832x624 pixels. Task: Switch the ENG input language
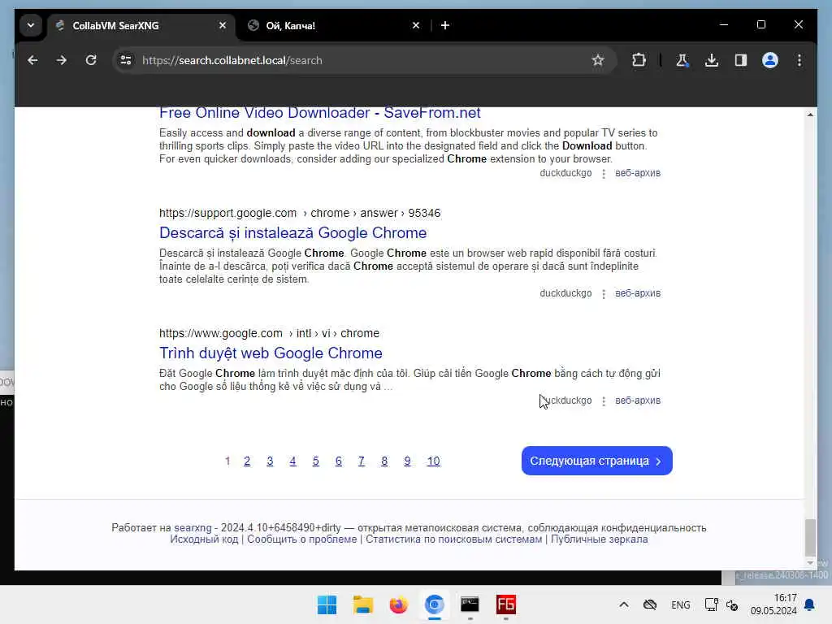[681, 604]
